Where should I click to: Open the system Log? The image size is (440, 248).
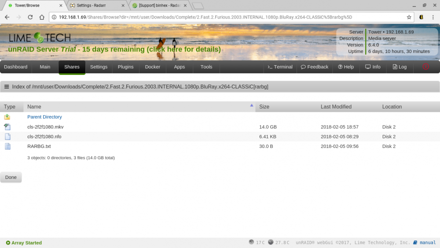(400, 67)
